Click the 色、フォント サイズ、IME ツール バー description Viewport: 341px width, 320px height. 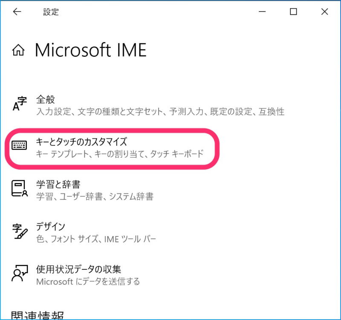(x=96, y=239)
